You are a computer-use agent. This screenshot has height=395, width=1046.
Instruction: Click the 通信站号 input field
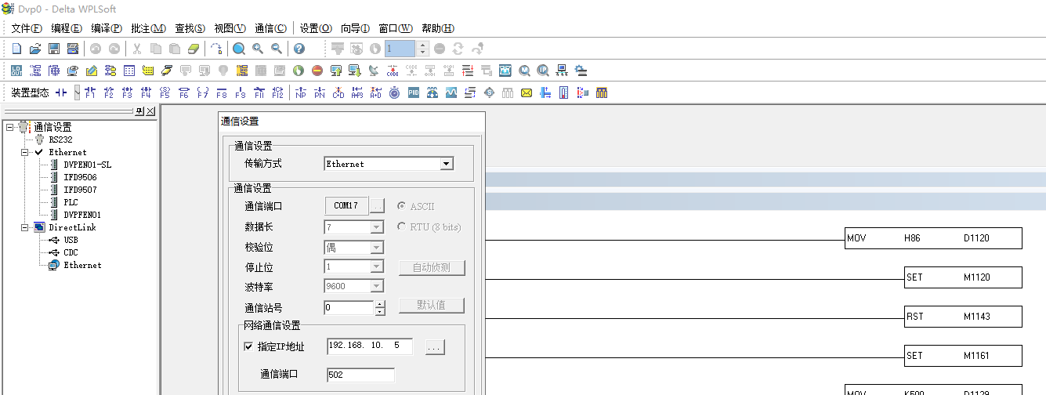click(349, 308)
